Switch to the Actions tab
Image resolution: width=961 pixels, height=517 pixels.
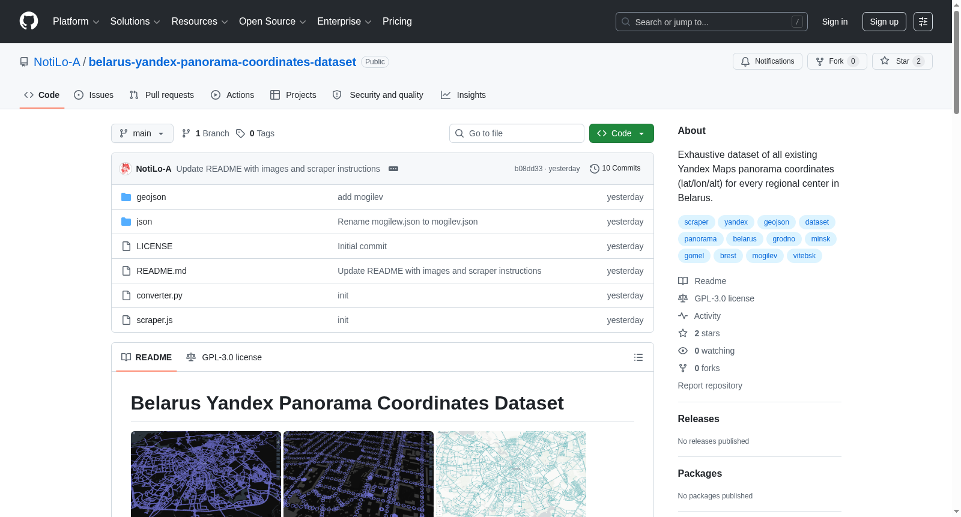click(232, 95)
